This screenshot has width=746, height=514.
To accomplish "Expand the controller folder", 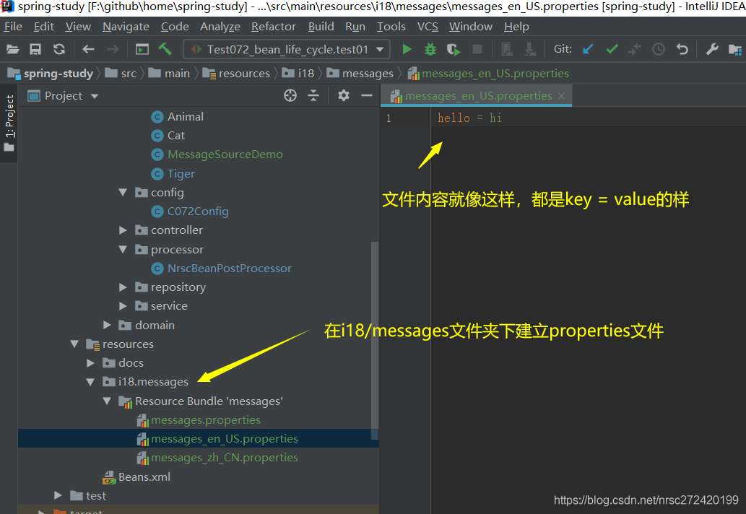I will 123,230.
